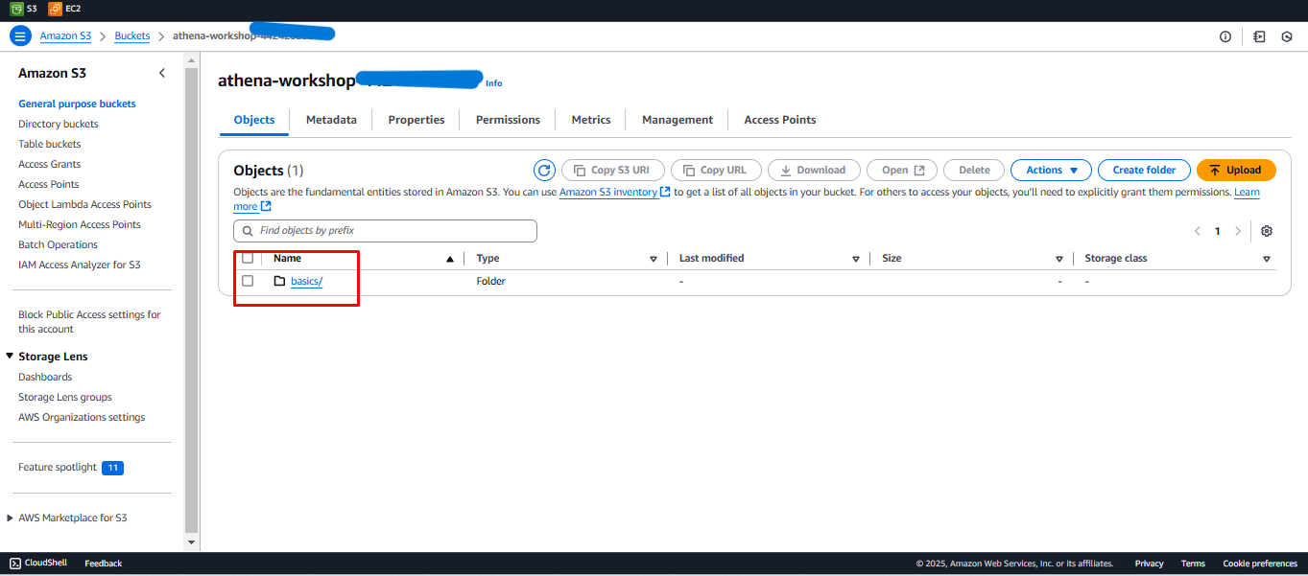Refresh the objects list
The image size is (1308, 576).
[x=544, y=171]
